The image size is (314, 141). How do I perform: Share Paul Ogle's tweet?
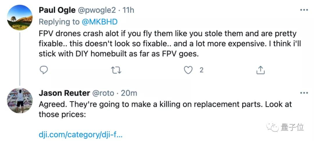pos(260,70)
